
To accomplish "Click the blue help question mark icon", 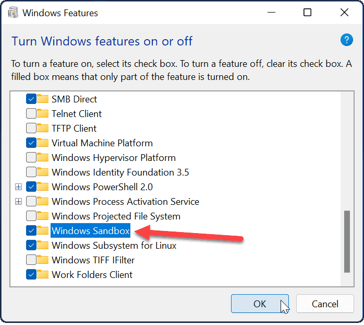I will point(346,40).
